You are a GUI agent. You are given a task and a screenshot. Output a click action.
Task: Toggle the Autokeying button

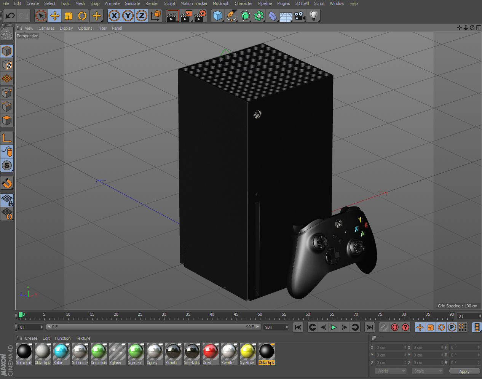[395, 327]
